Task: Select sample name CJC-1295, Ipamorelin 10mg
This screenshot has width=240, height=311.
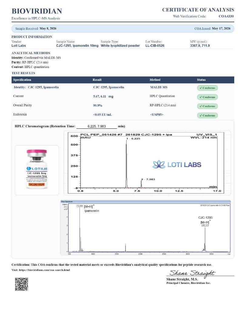Action: pos(77,46)
